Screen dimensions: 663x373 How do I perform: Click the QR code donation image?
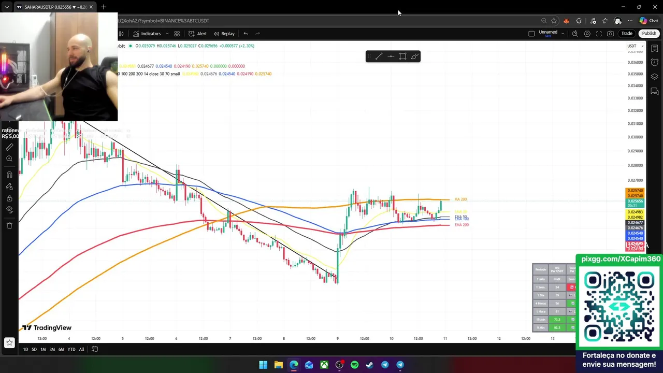pos(619,306)
